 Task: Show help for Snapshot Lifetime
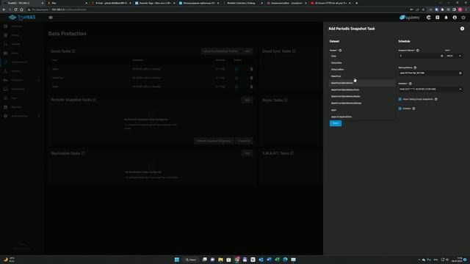[418, 51]
